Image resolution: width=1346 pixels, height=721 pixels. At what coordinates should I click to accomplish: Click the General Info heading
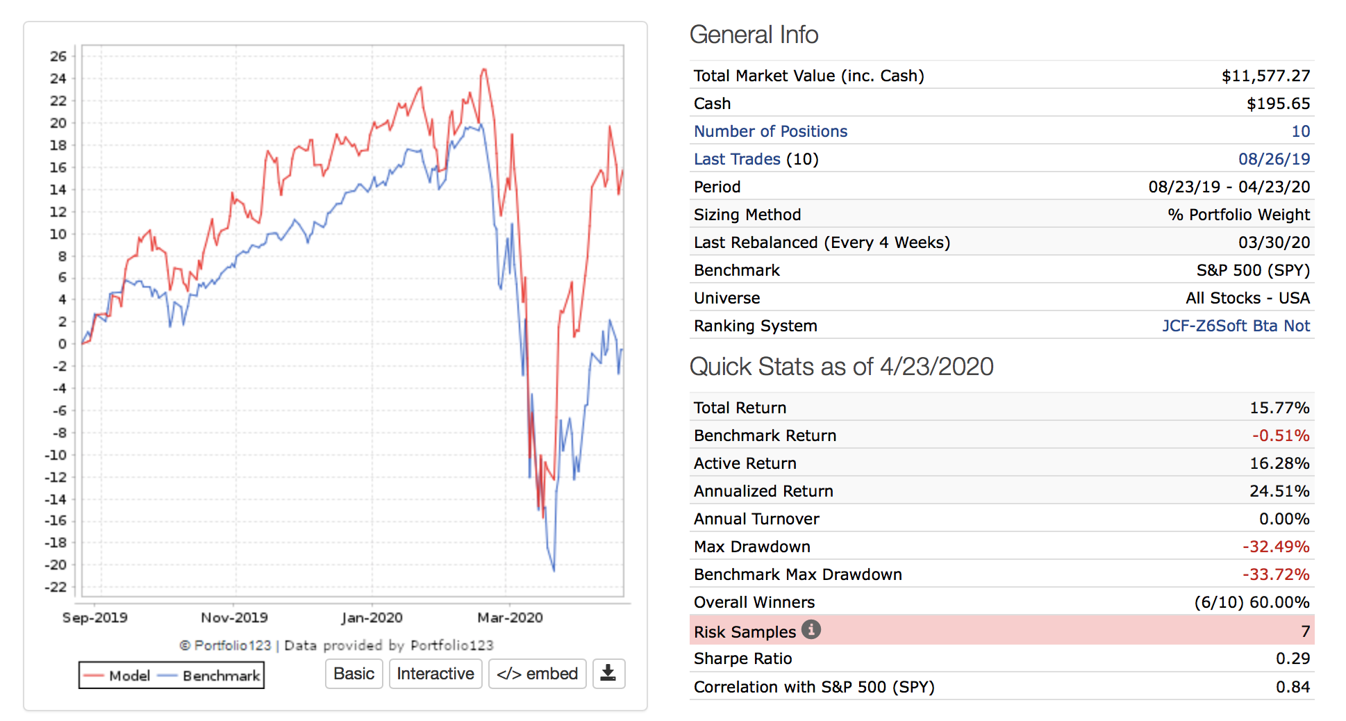[x=754, y=35]
